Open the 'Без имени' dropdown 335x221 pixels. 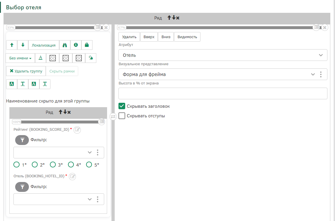click(x=20, y=58)
